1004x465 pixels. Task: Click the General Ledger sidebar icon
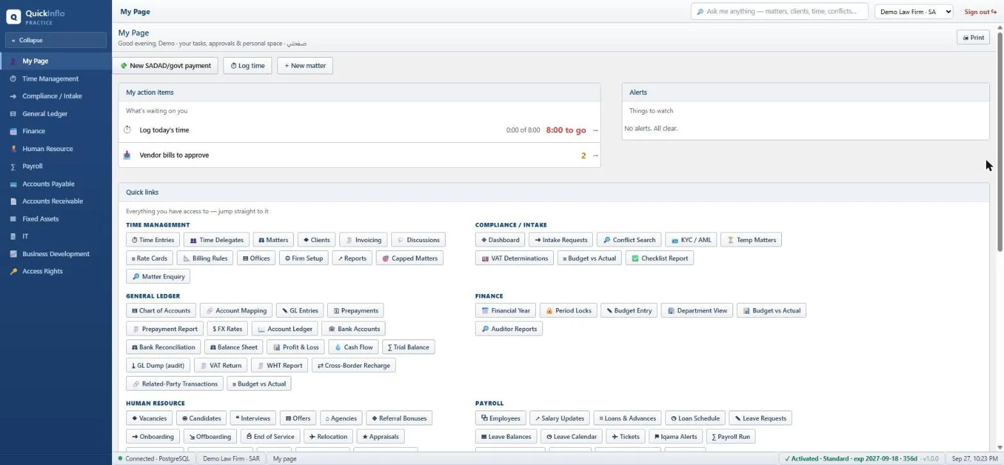coord(13,114)
